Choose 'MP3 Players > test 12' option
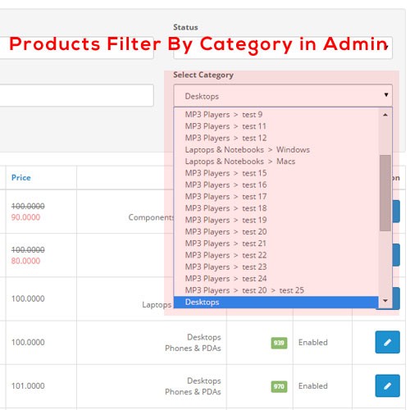 coord(276,138)
